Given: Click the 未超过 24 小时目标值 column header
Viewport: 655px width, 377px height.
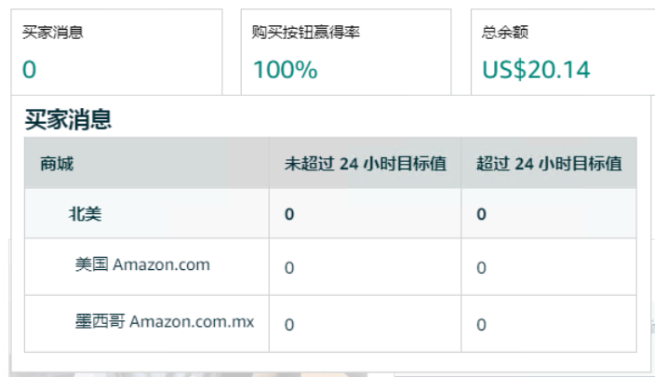Looking at the screenshot, I should click(366, 164).
